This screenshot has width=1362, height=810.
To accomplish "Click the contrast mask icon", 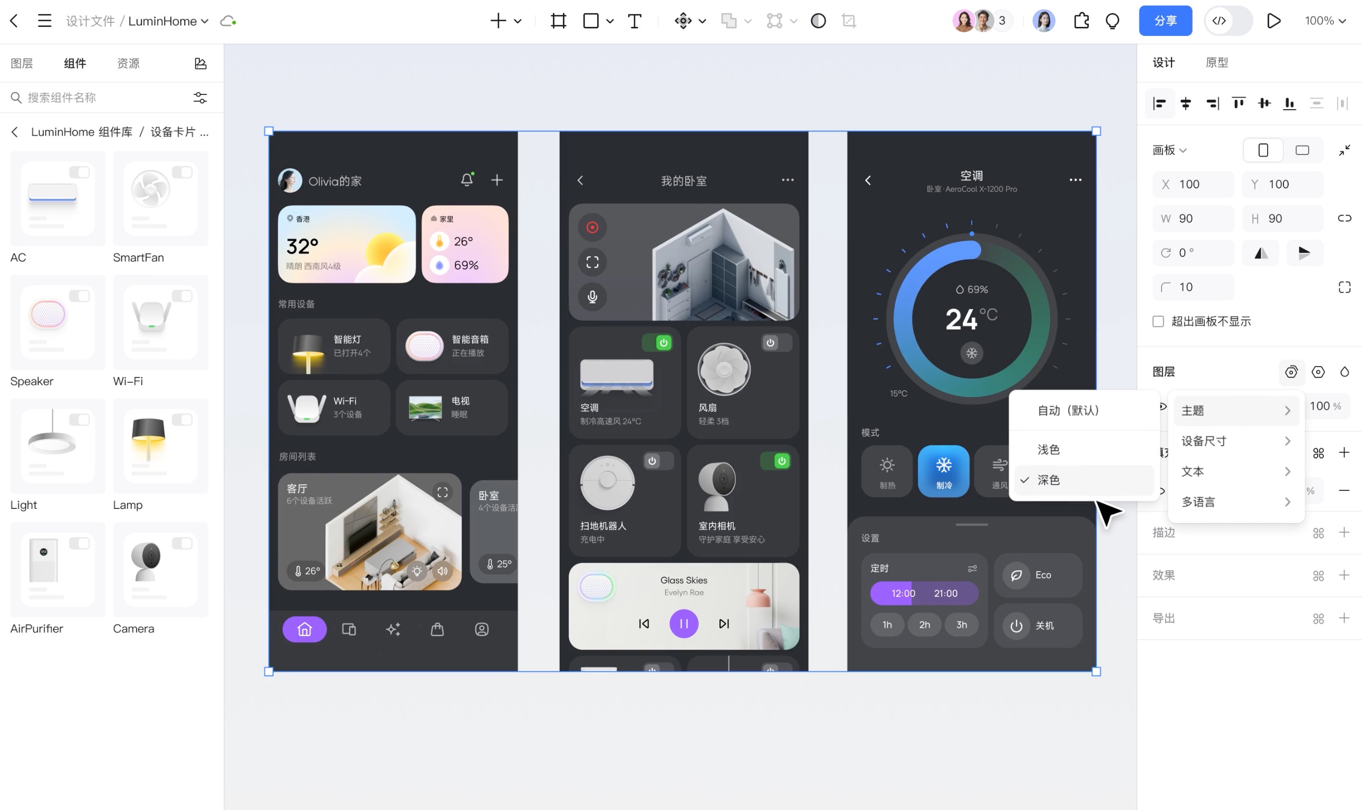I will point(818,21).
